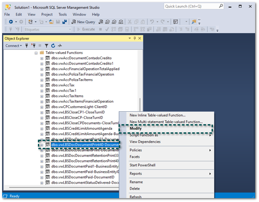
Task: Click the Parse checkmark icon
Action: pyautogui.click(x=107, y=29)
